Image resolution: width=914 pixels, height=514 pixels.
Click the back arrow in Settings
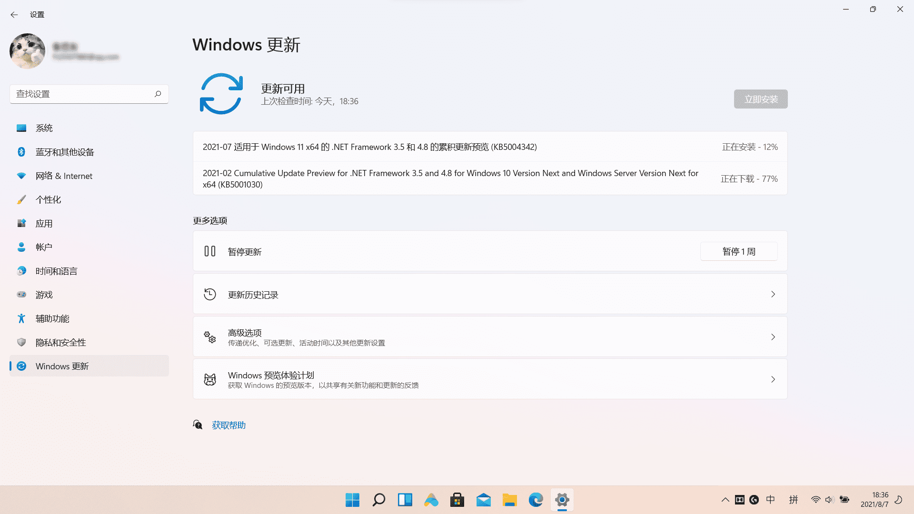pyautogui.click(x=14, y=15)
